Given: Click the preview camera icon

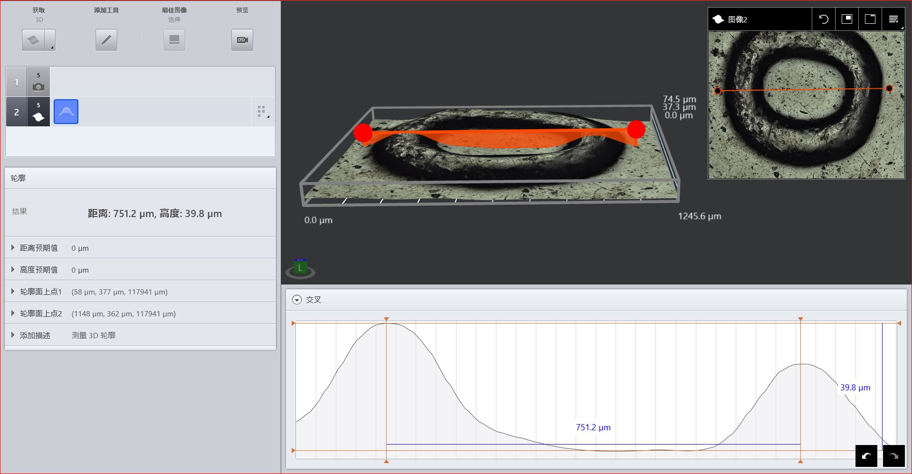Looking at the screenshot, I should pyautogui.click(x=242, y=40).
